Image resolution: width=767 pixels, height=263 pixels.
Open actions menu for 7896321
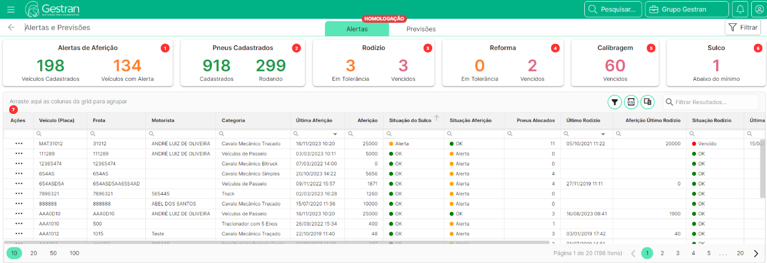(19, 193)
